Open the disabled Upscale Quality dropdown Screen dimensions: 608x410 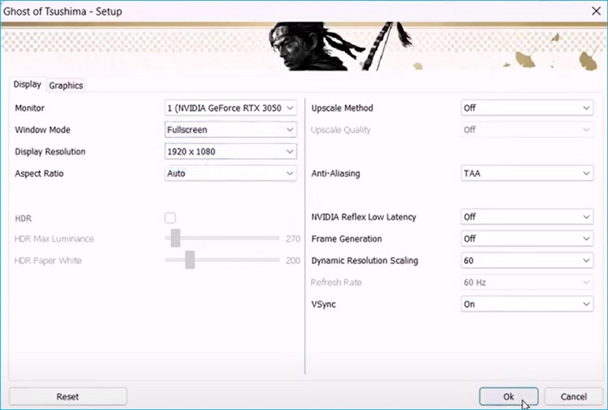527,129
